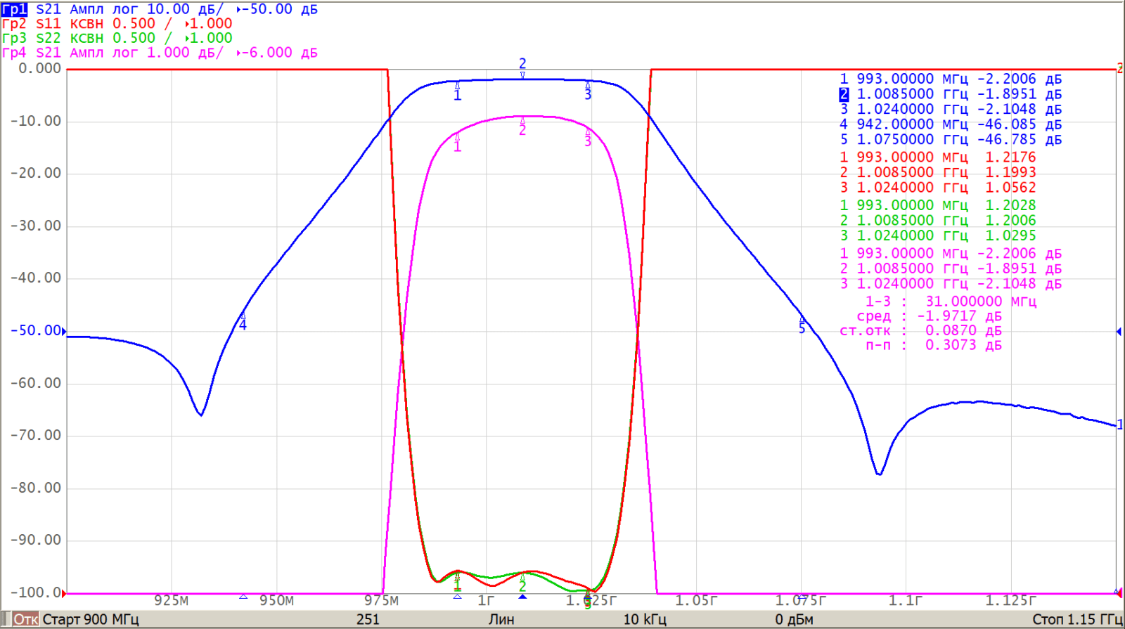This screenshot has width=1125, height=629.
Task: Toggle the Отк correction status indicator
Action: coord(26,619)
